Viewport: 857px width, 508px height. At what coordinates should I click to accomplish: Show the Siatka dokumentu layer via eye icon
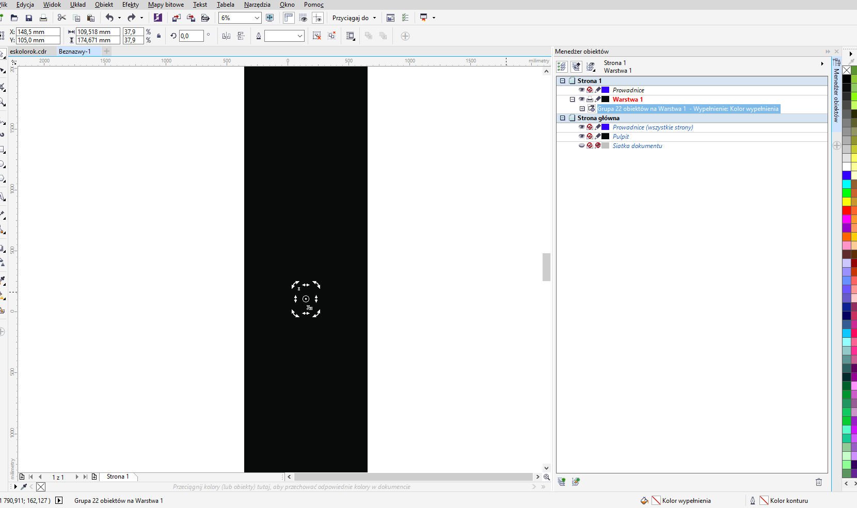tap(581, 146)
